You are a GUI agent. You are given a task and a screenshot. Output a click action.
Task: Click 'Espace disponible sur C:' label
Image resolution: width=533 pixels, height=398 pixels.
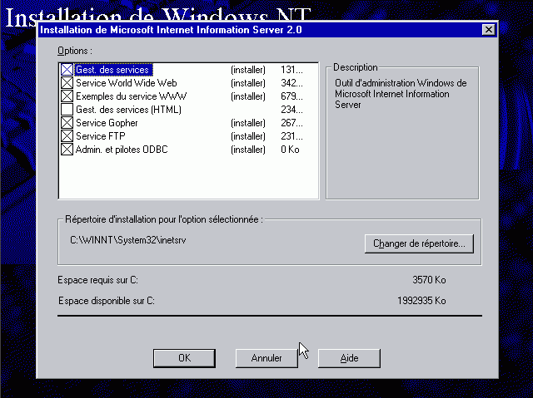[x=107, y=301]
